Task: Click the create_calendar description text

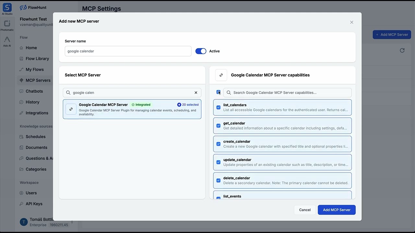Action: click(x=286, y=146)
